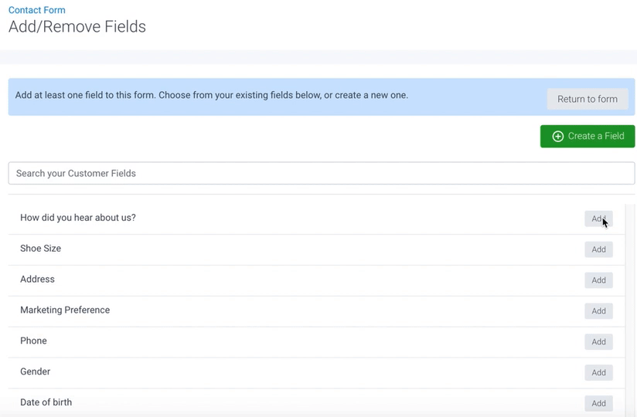637x417 pixels.
Task: Open the Contact Form breadcrumb link
Action: coord(37,10)
